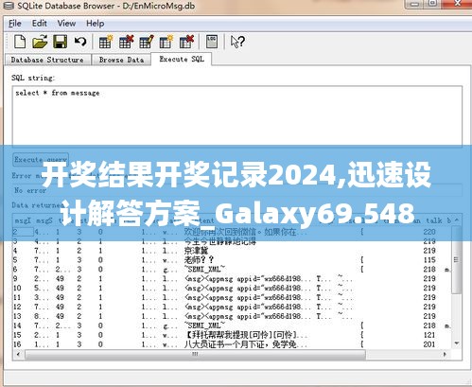Click the talk value 121 in row 15

click(x=429, y=335)
